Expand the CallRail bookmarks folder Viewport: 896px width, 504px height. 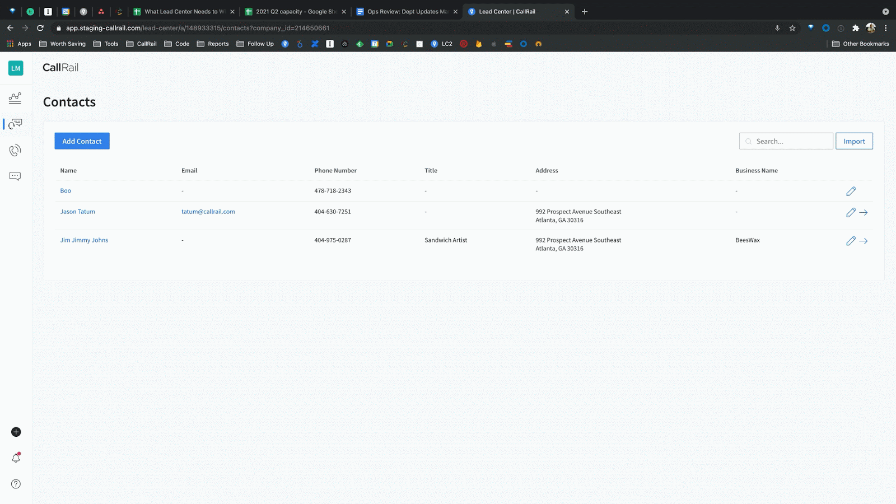(141, 44)
